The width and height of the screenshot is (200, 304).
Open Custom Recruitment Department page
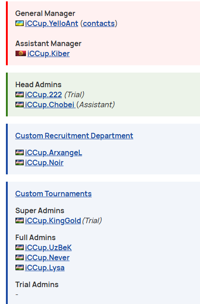[x=74, y=136]
